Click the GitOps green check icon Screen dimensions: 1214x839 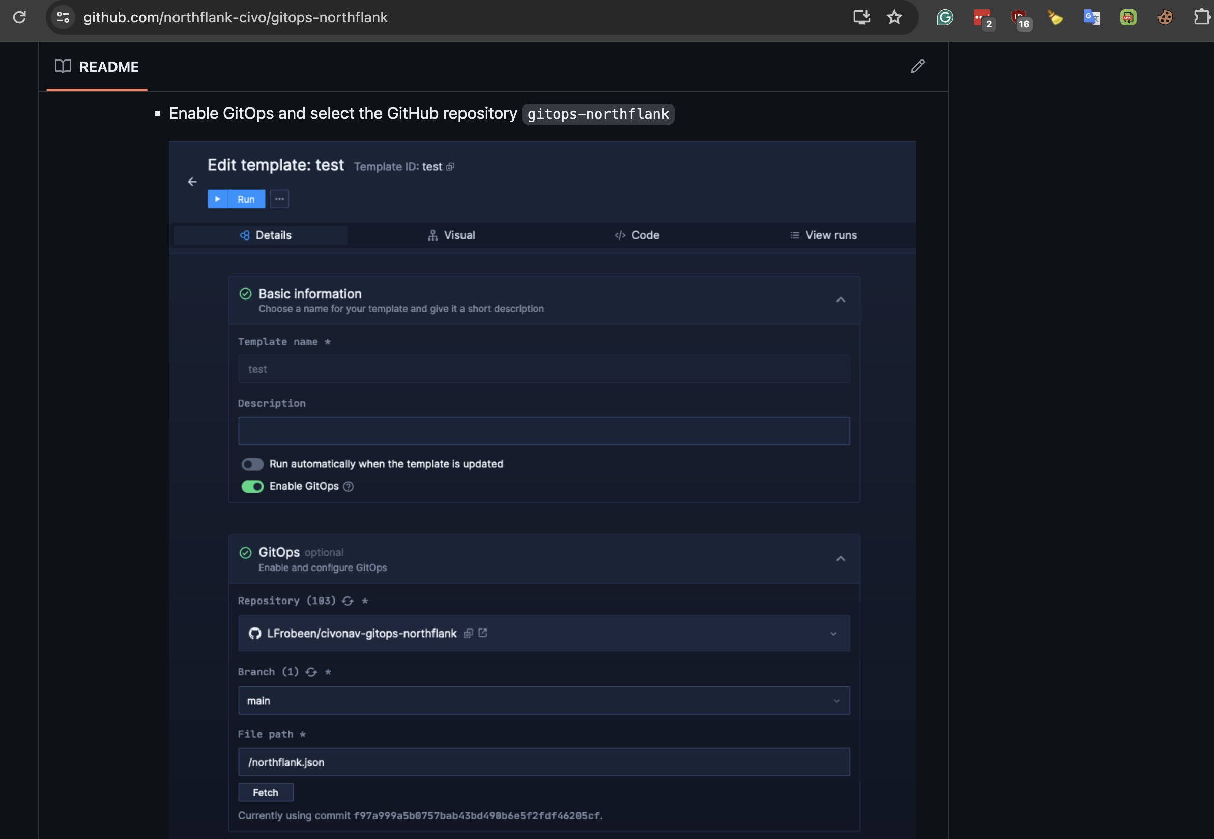[x=246, y=553]
